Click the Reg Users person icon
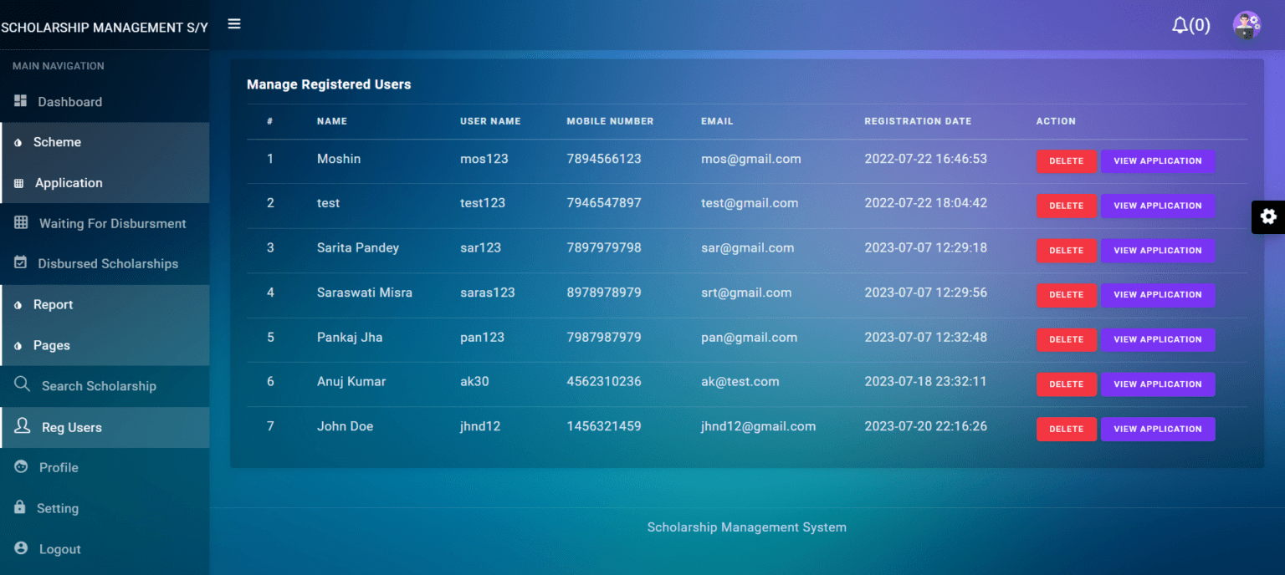This screenshot has height=575, width=1285. click(21, 427)
